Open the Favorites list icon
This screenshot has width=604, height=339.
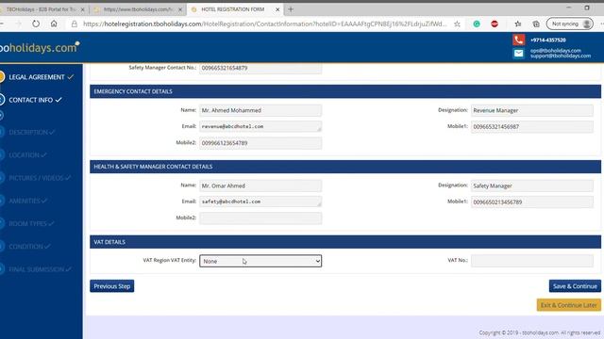point(518,24)
